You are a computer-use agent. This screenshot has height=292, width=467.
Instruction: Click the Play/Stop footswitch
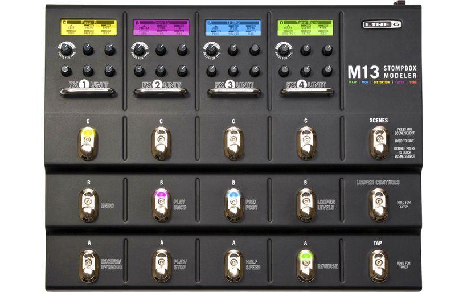tap(161, 266)
